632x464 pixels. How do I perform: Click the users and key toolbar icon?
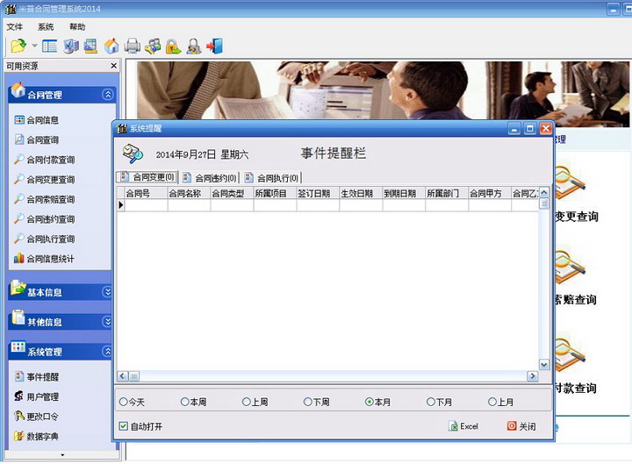coord(153,46)
